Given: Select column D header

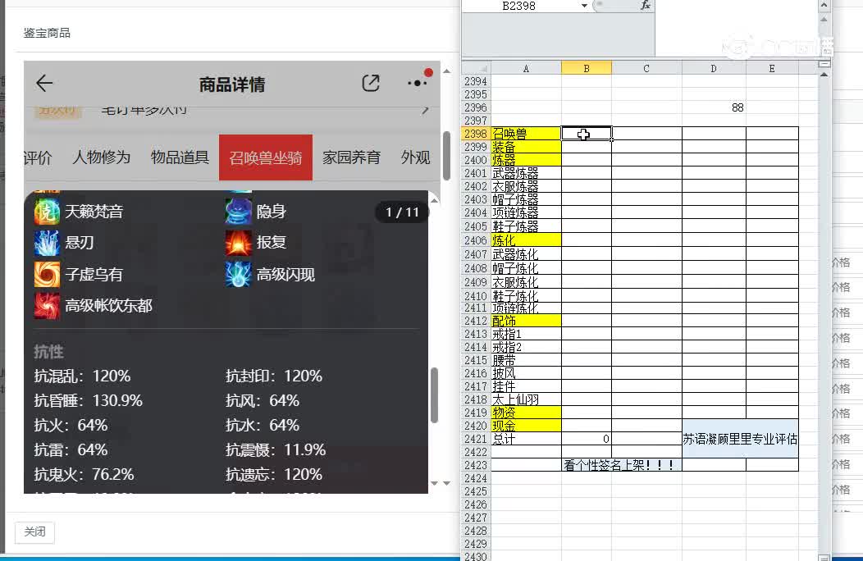Looking at the screenshot, I should click(714, 68).
